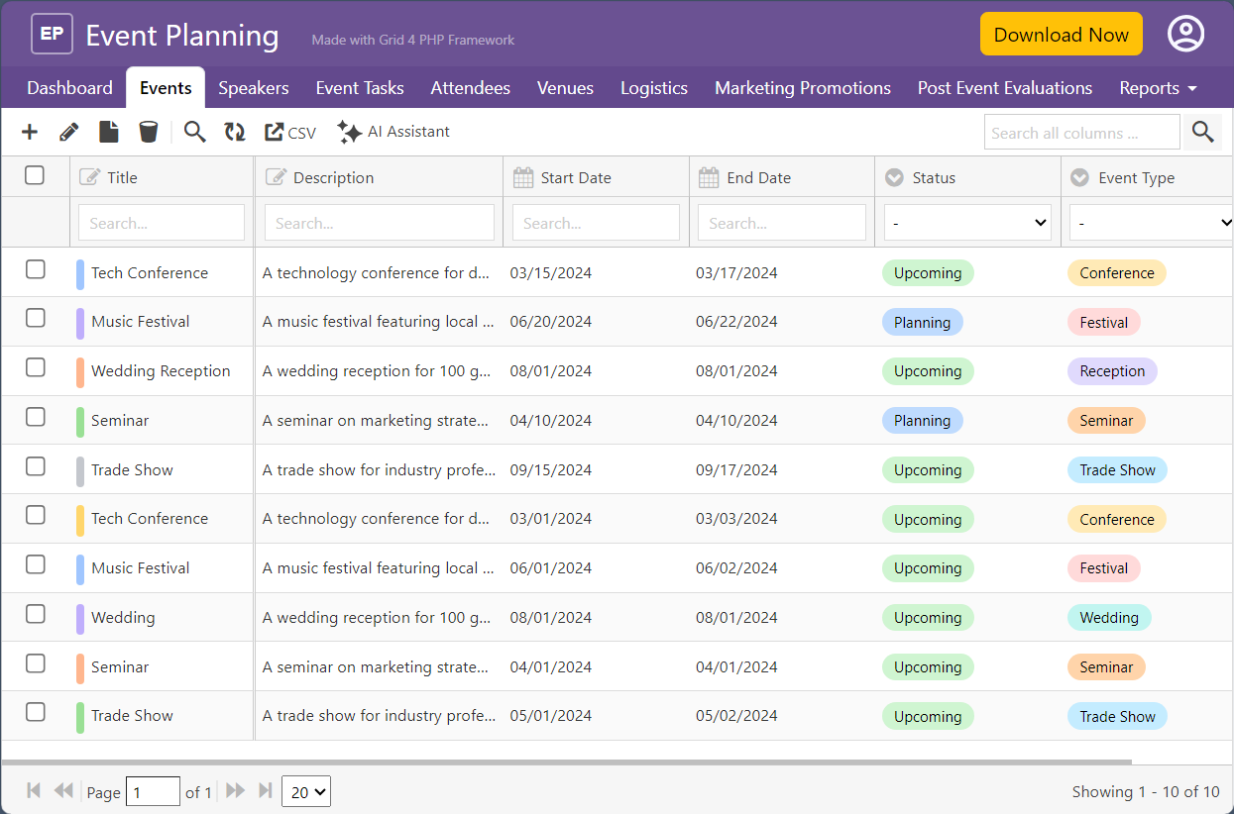Go to the Venues tab
Image resolution: width=1234 pixels, height=814 pixels.
point(565,88)
